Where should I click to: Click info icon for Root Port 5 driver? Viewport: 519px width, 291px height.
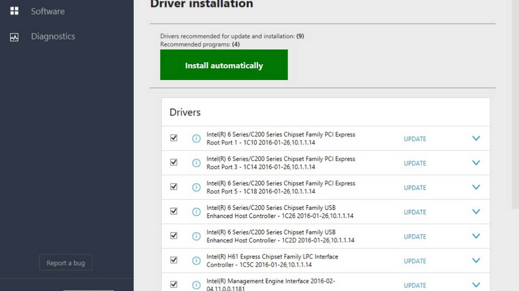click(x=196, y=188)
